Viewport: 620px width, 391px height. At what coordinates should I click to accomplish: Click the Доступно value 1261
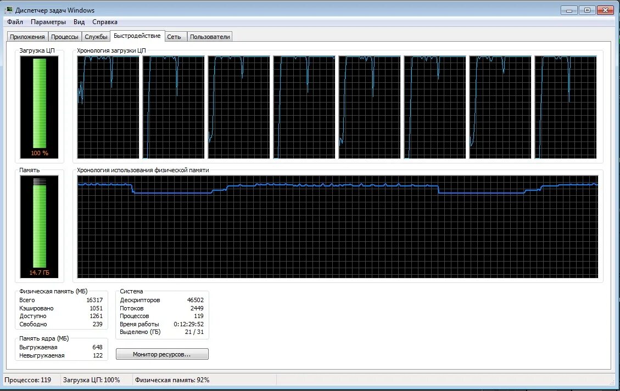96,316
